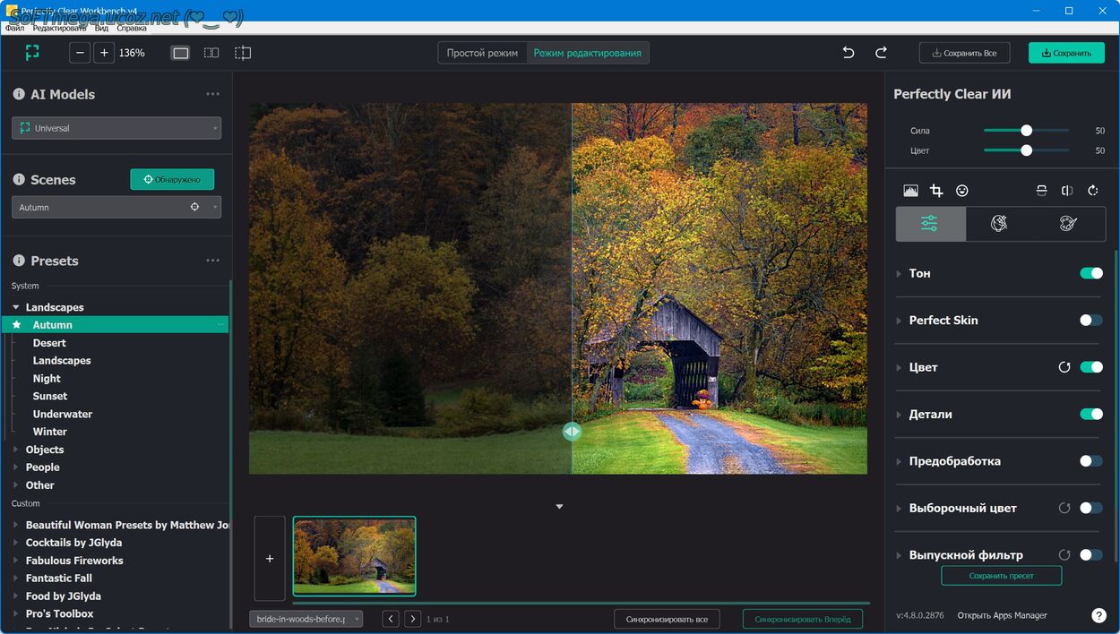Screen dimensions: 1120x634
Task: Click the undo arrow icon
Action: (848, 53)
